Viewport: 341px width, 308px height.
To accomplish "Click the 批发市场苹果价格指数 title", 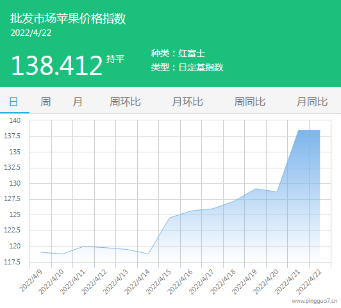I will pos(68,18).
